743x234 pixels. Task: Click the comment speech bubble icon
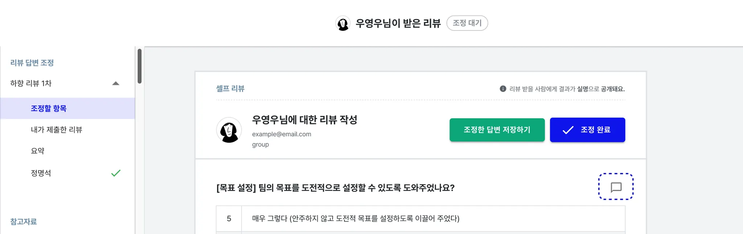[616, 187]
